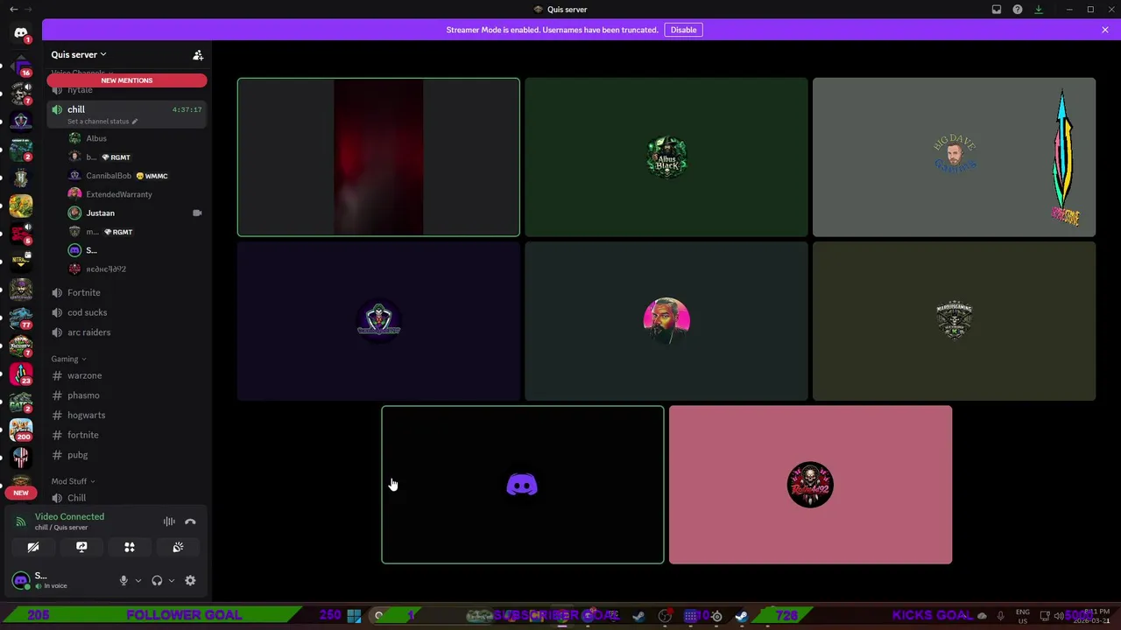Open noise suppression waveform icon
The height and width of the screenshot is (630, 1121).
(x=169, y=521)
